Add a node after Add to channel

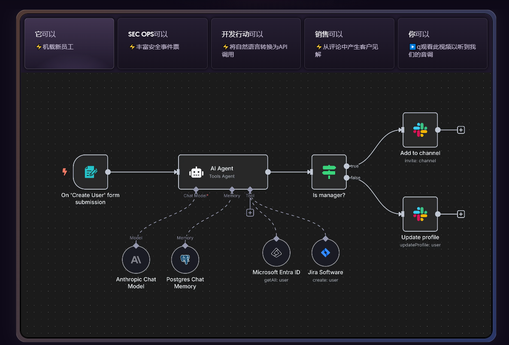click(461, 130)
